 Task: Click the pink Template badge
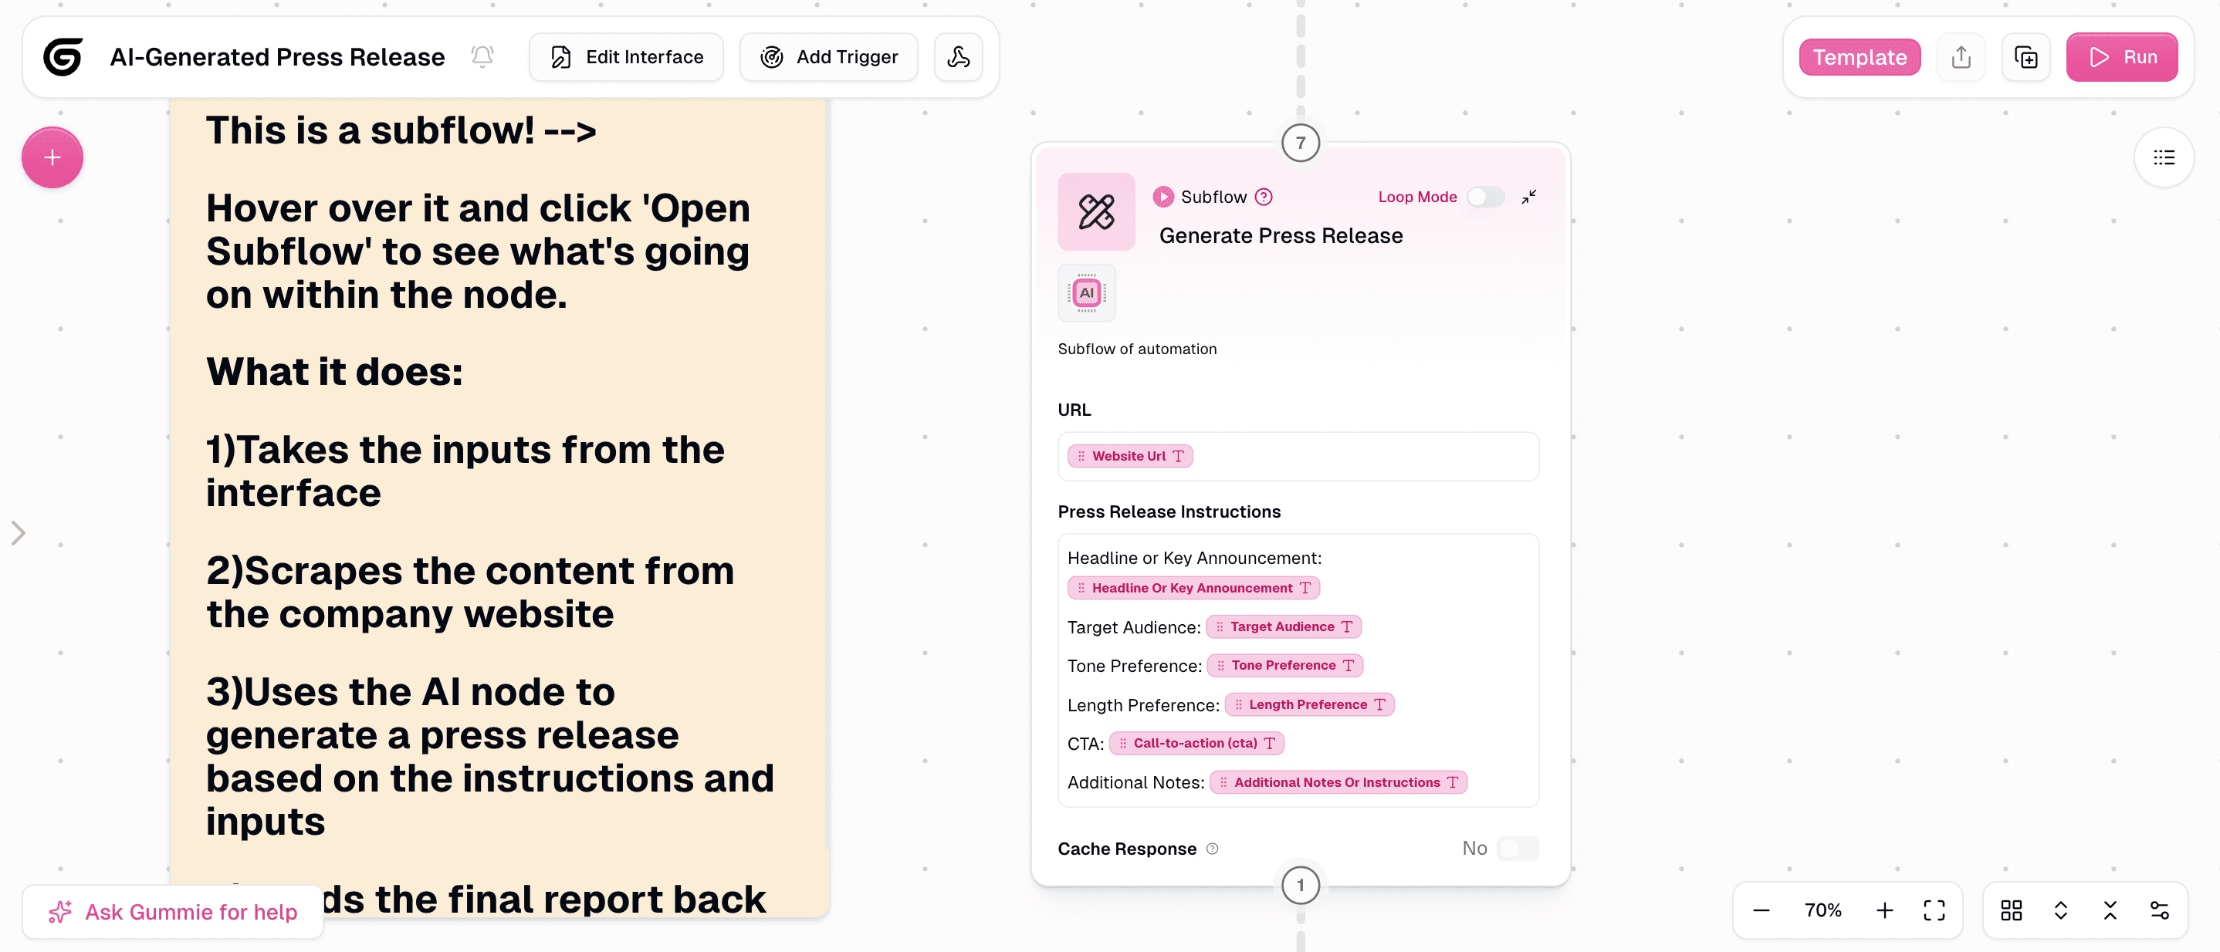[x=1860, y=57]
